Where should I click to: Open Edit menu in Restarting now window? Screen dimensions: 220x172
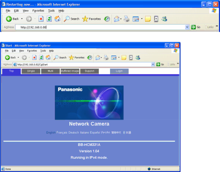(16, 11)
